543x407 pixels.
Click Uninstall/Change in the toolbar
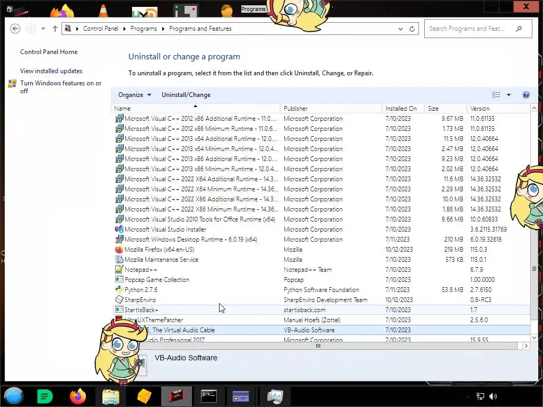pos(186,95)
